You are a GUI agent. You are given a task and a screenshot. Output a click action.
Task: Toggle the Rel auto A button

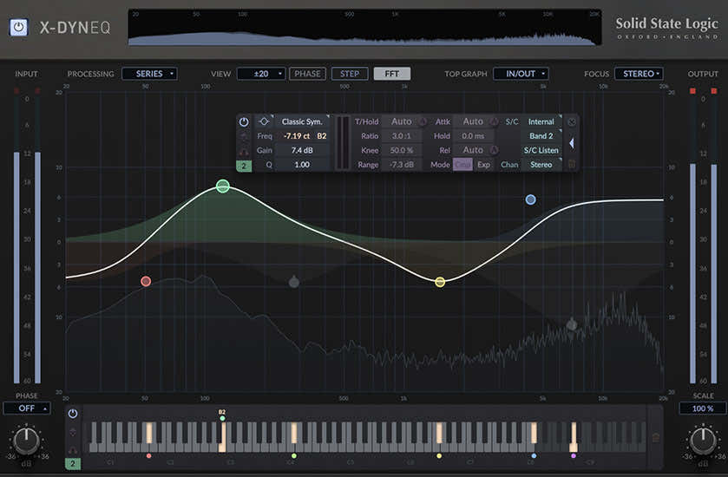pyautogui.click(x=495, y=150)
